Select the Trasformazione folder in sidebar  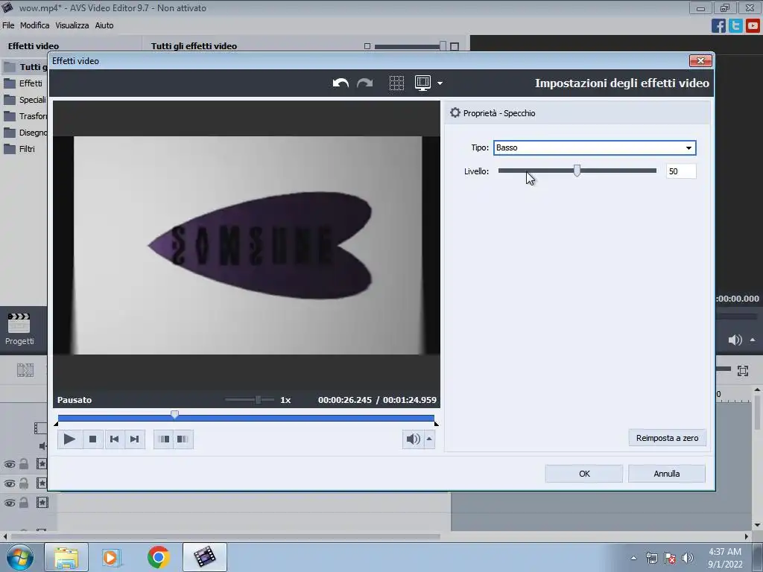coord(25,116)
